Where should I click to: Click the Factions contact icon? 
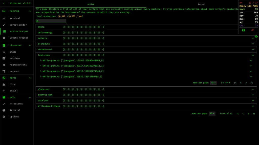click(x=4, y=58)
